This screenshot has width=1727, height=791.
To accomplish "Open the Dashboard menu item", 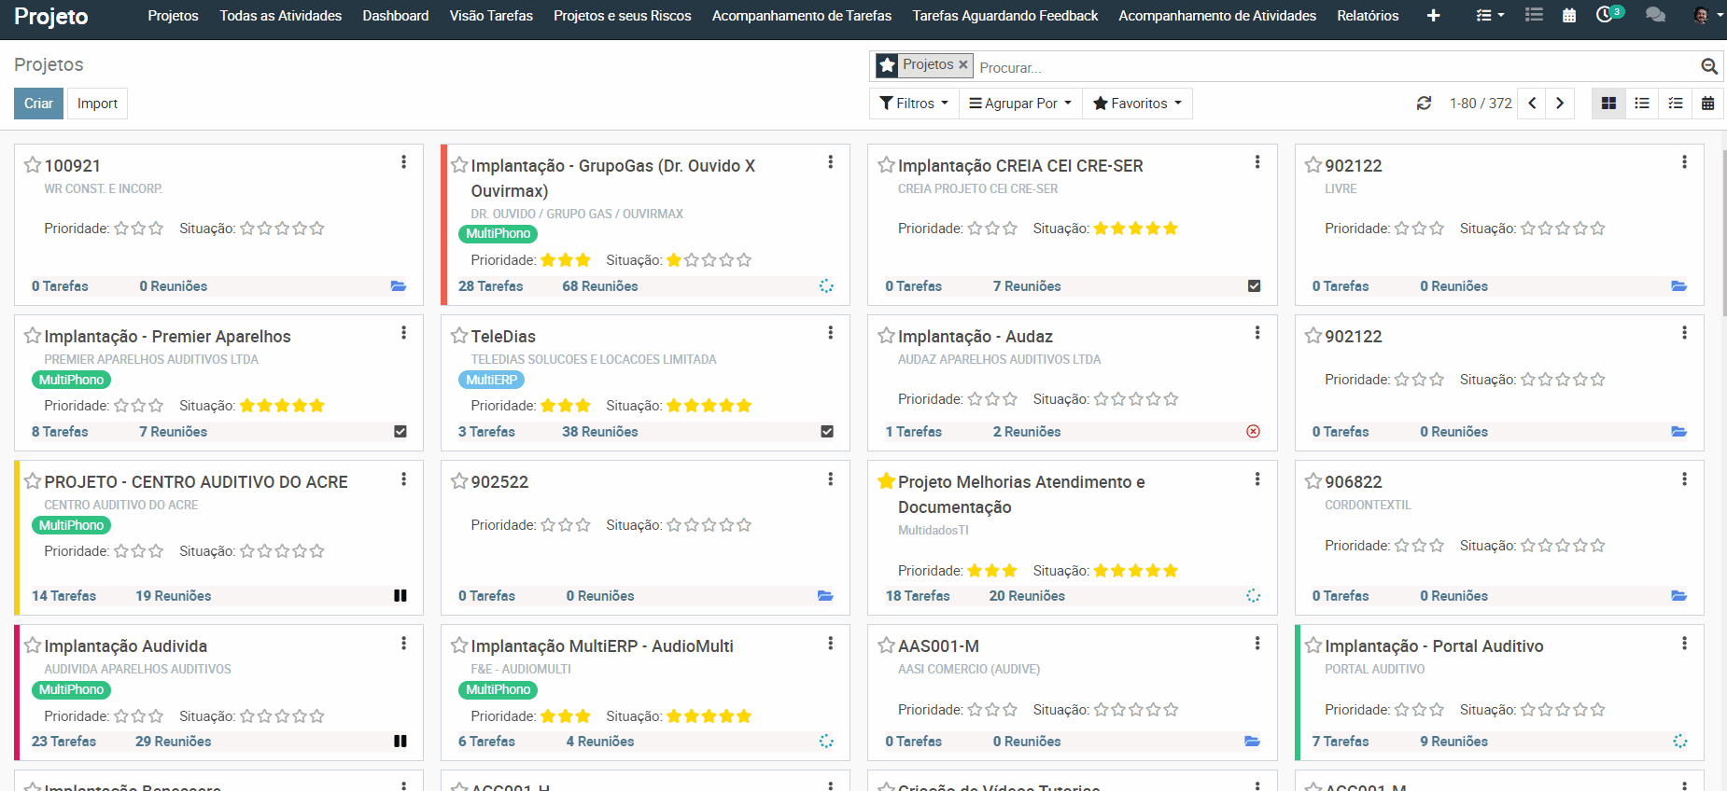I will coord(395,16).
